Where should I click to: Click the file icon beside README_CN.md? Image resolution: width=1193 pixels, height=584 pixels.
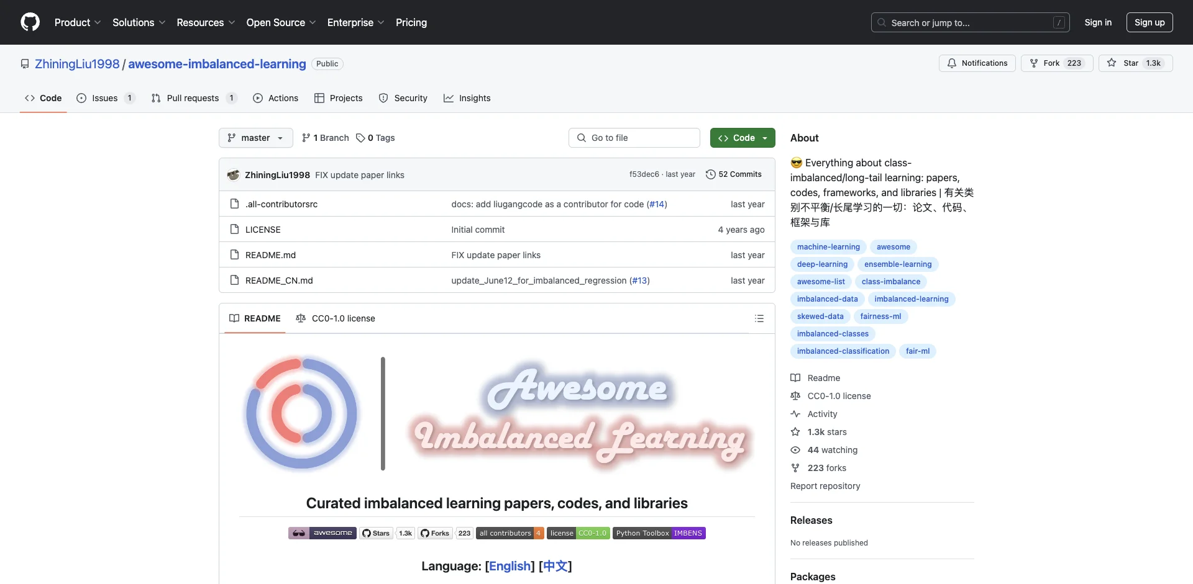[x=234, y=280]
